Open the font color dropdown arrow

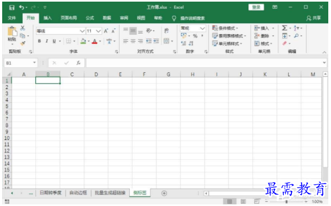pos(100,41)
